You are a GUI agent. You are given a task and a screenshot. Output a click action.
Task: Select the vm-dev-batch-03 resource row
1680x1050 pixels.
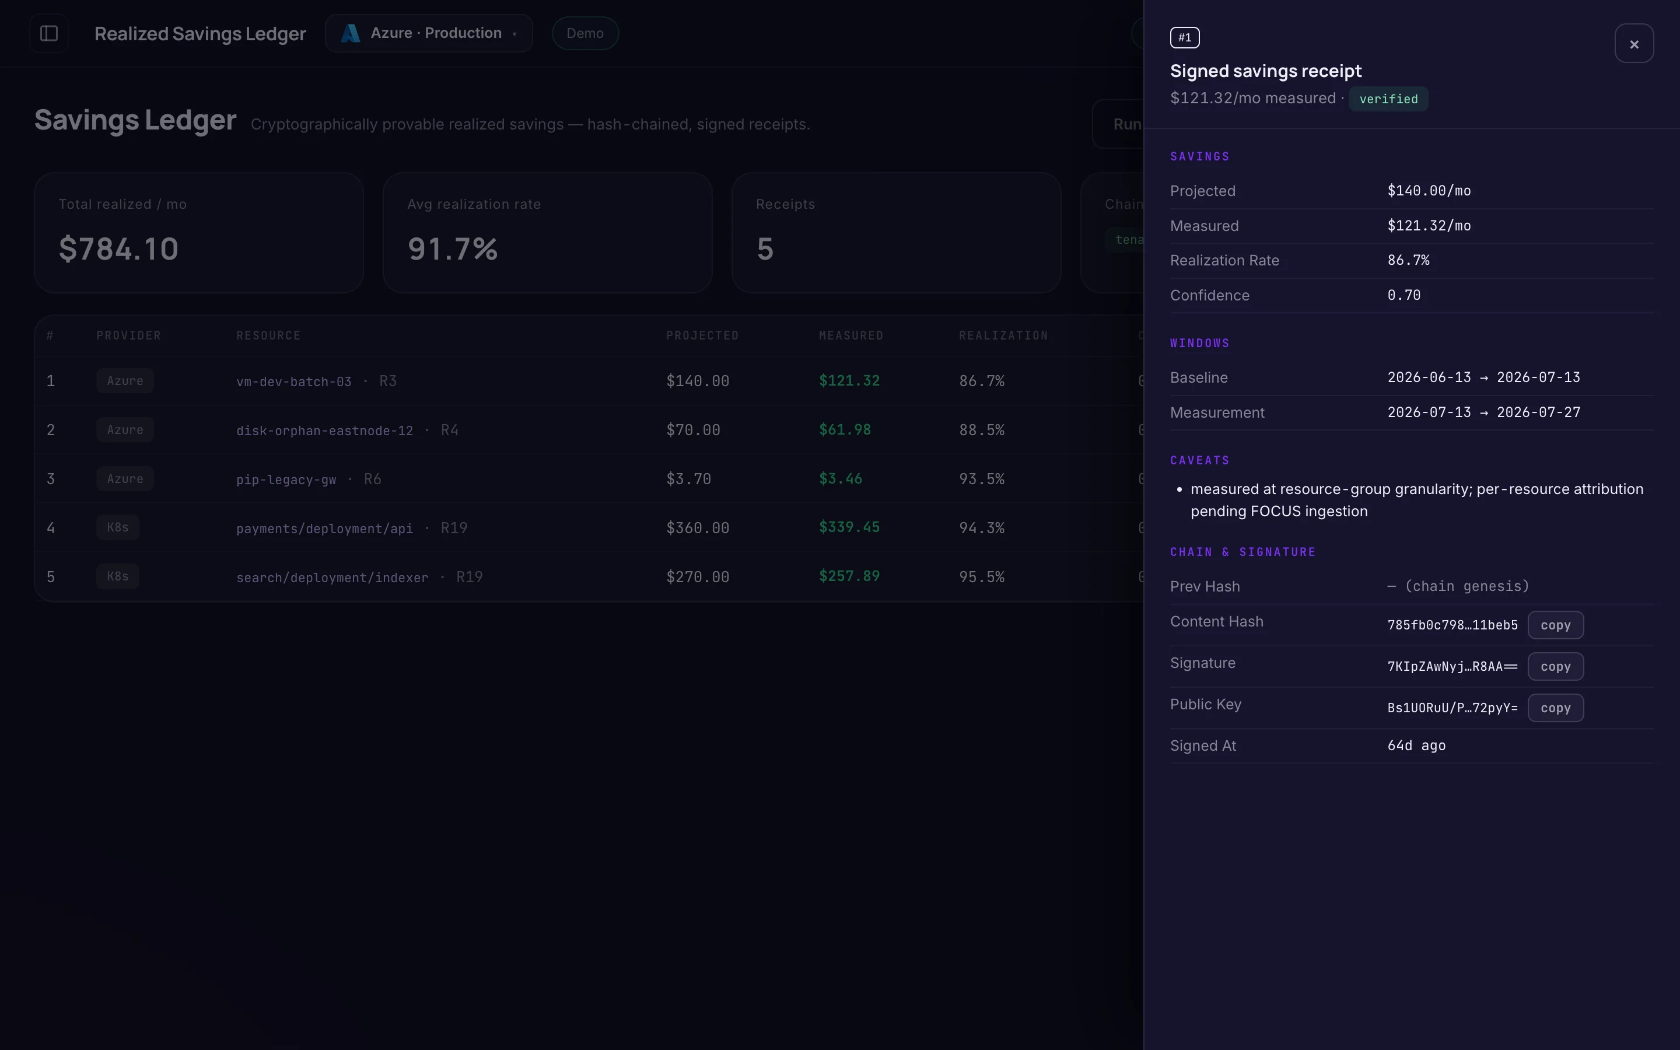(x=589, y=380)
